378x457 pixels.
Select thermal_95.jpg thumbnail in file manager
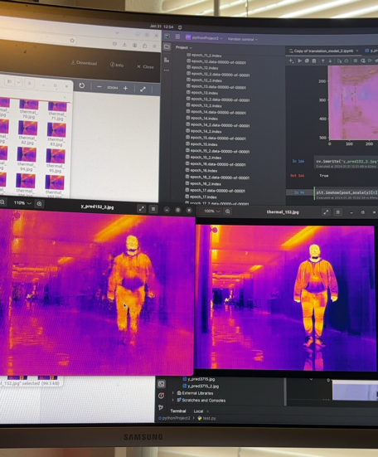point(55,161)
